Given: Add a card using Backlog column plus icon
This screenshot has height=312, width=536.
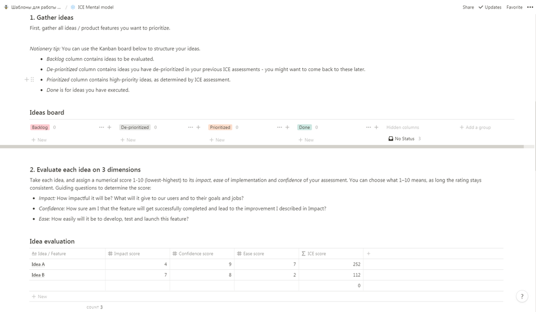Looking at the screenshot, I should click(109, 127).
